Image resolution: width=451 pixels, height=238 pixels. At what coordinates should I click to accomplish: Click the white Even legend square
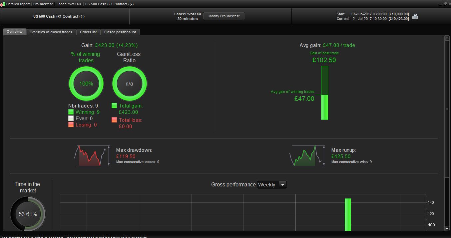click(x=71, y=118)
